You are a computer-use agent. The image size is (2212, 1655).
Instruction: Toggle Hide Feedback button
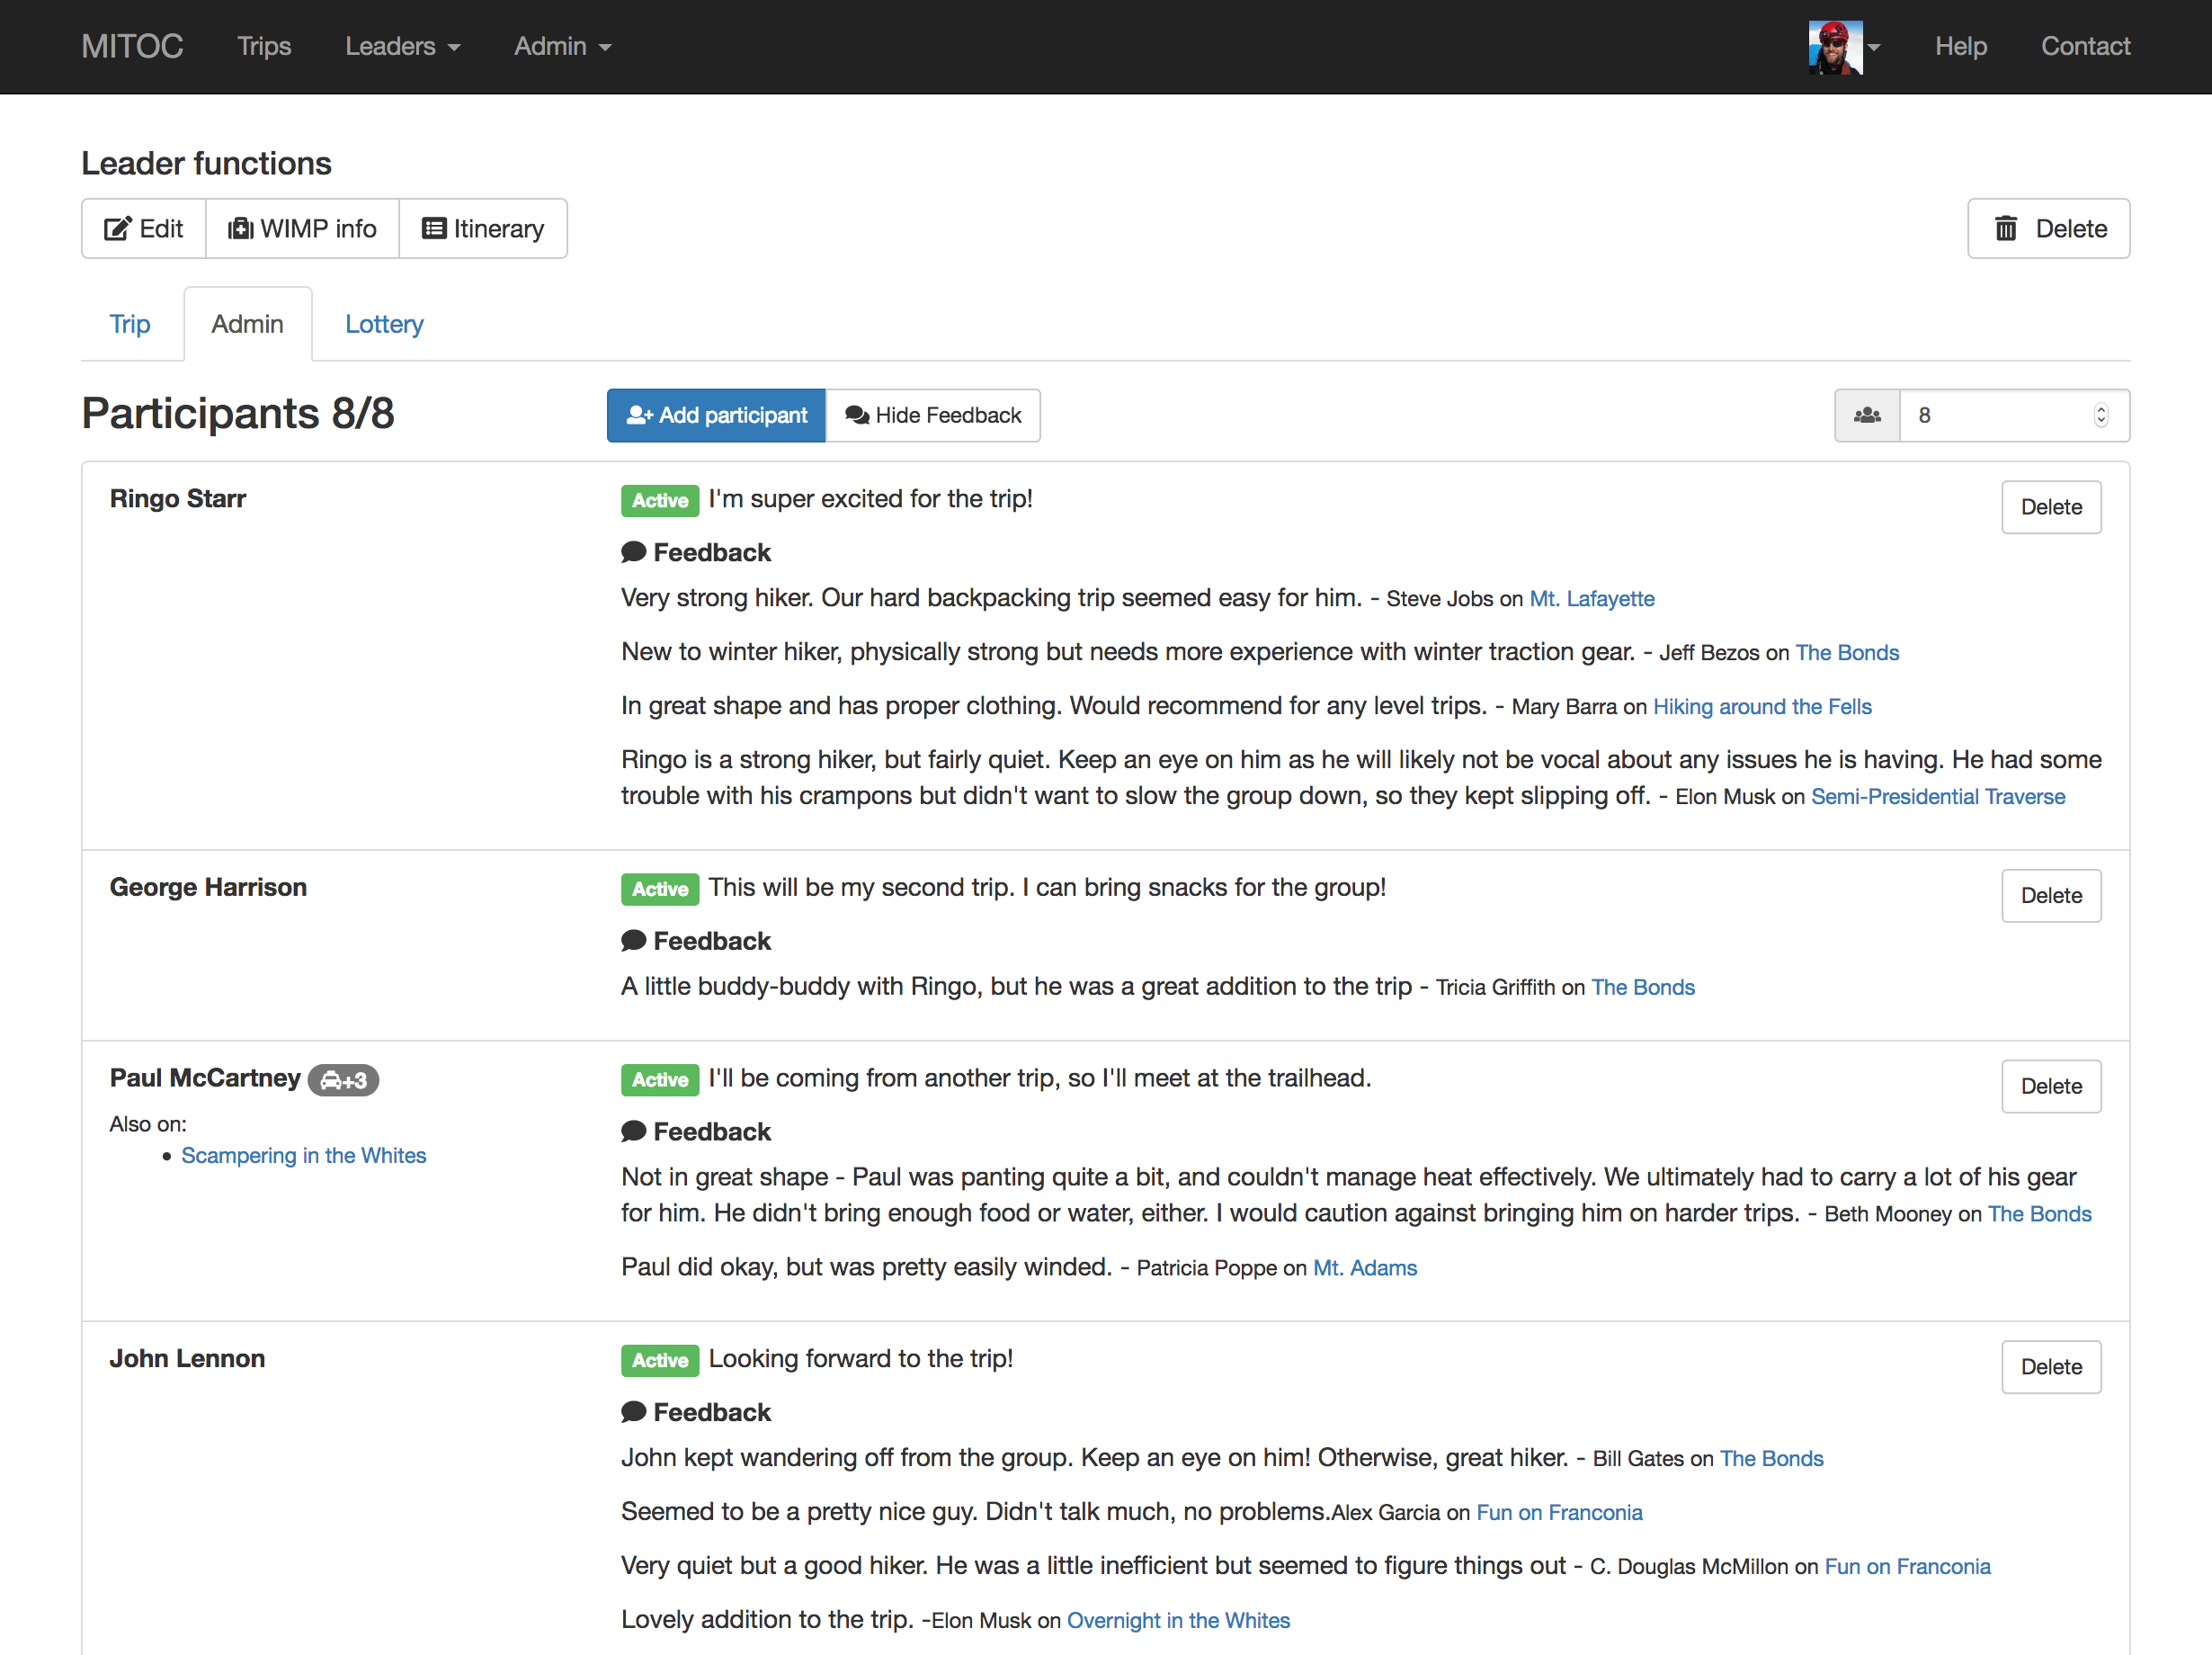tap(933, 415)
